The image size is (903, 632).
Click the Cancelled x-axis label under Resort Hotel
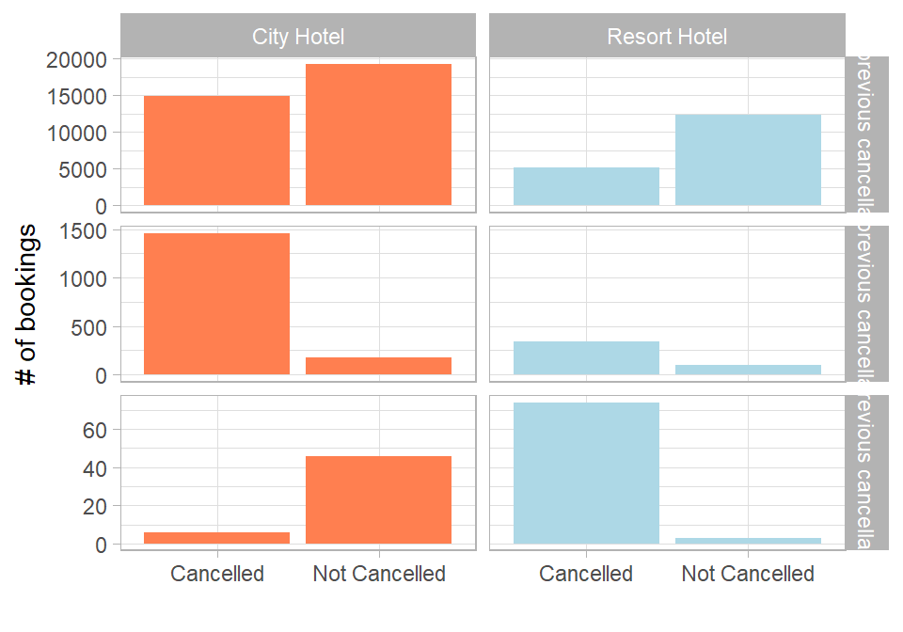coord(586,574)
